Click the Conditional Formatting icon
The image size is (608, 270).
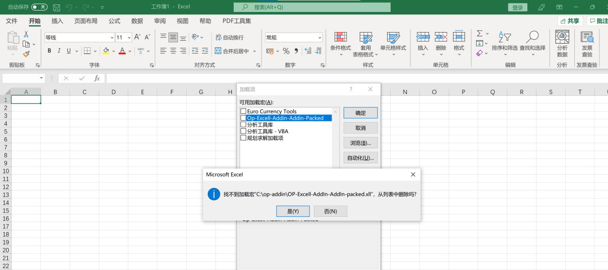pyautogui.click(x=340, y=38)
